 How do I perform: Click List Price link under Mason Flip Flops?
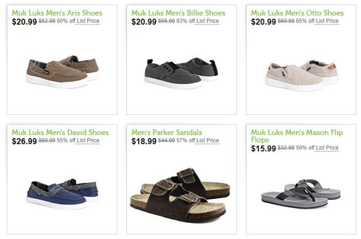[x=327, y=148]
